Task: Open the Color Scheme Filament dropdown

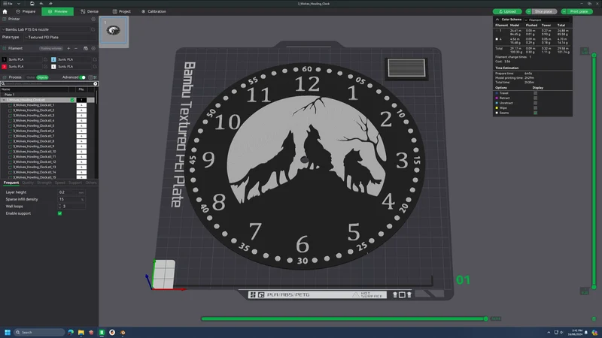Action: [x=547, y=20]
